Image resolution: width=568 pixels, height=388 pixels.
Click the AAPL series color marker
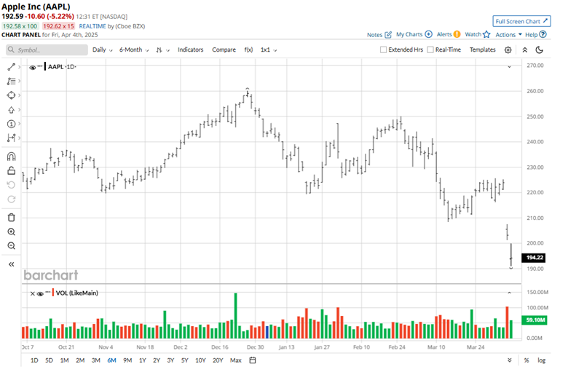click(x=45, y=67)
